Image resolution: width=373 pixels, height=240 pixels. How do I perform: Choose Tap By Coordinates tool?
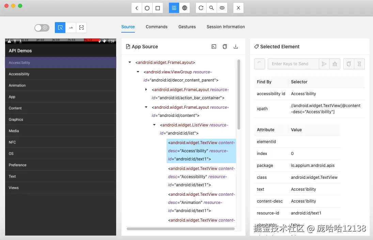81,28
